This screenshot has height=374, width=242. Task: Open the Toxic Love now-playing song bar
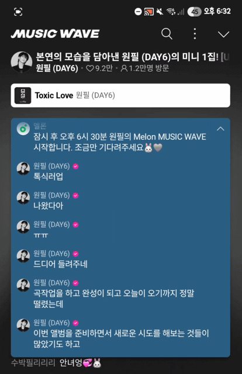tap(120, 95)
